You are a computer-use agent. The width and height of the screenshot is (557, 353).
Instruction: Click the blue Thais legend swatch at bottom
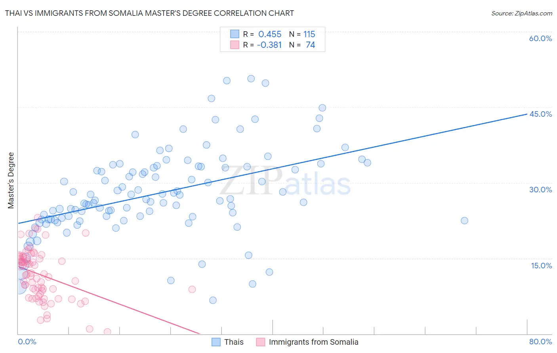(216, 342)
